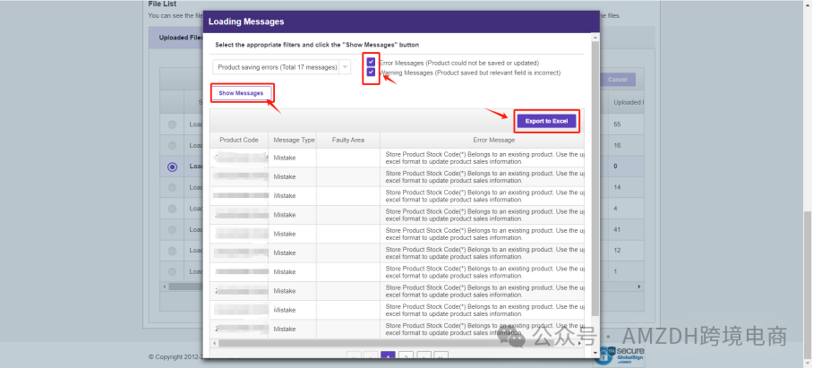Image resolution: width=813 pixels, height=368 pixels.
Task: Click the browser page vertical scrollbar thumb
Action: click(808, 284)
